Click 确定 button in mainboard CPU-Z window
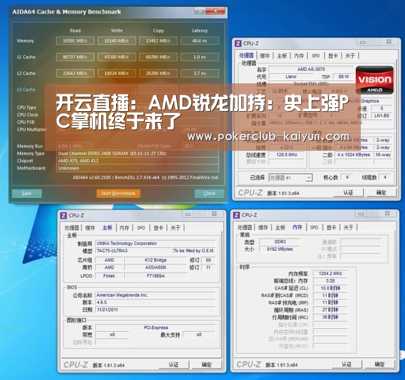The width and height of the screenshot is (405, 380). coord(206,365)
